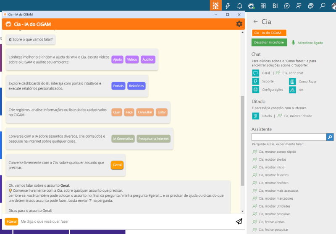Viewport: 336px width, 234px height.
Task: Click the chat vertical scrollbar thumb
Action: point(242,141)
